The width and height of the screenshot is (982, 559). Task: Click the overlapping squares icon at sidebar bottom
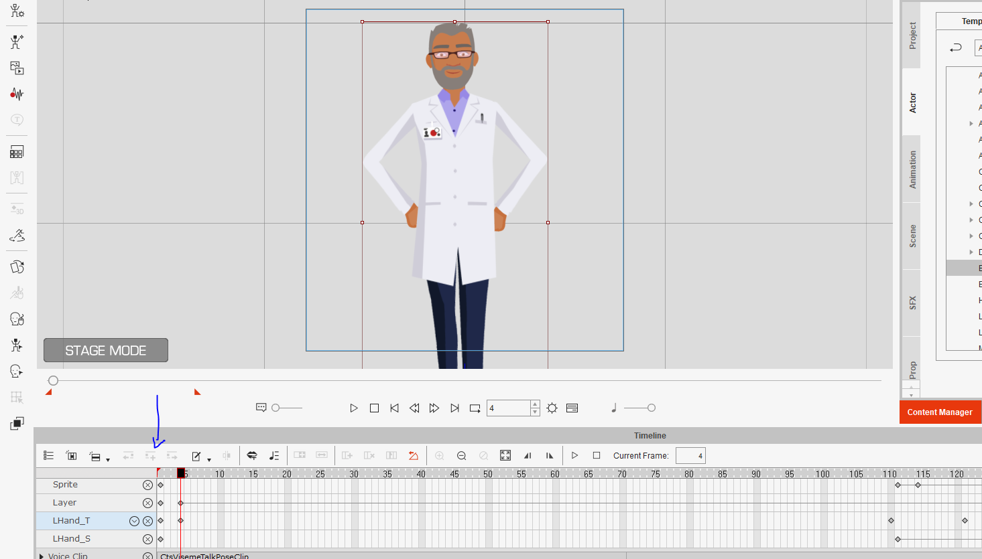[17, 423]
